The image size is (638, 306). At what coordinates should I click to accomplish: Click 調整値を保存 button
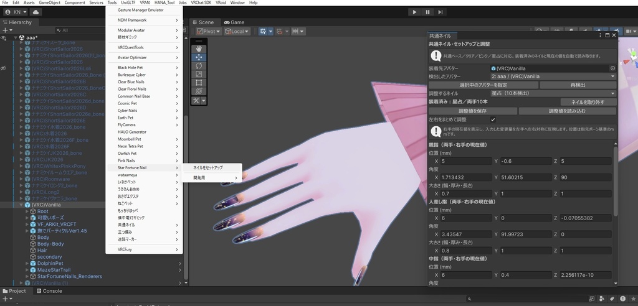point(473,111)
